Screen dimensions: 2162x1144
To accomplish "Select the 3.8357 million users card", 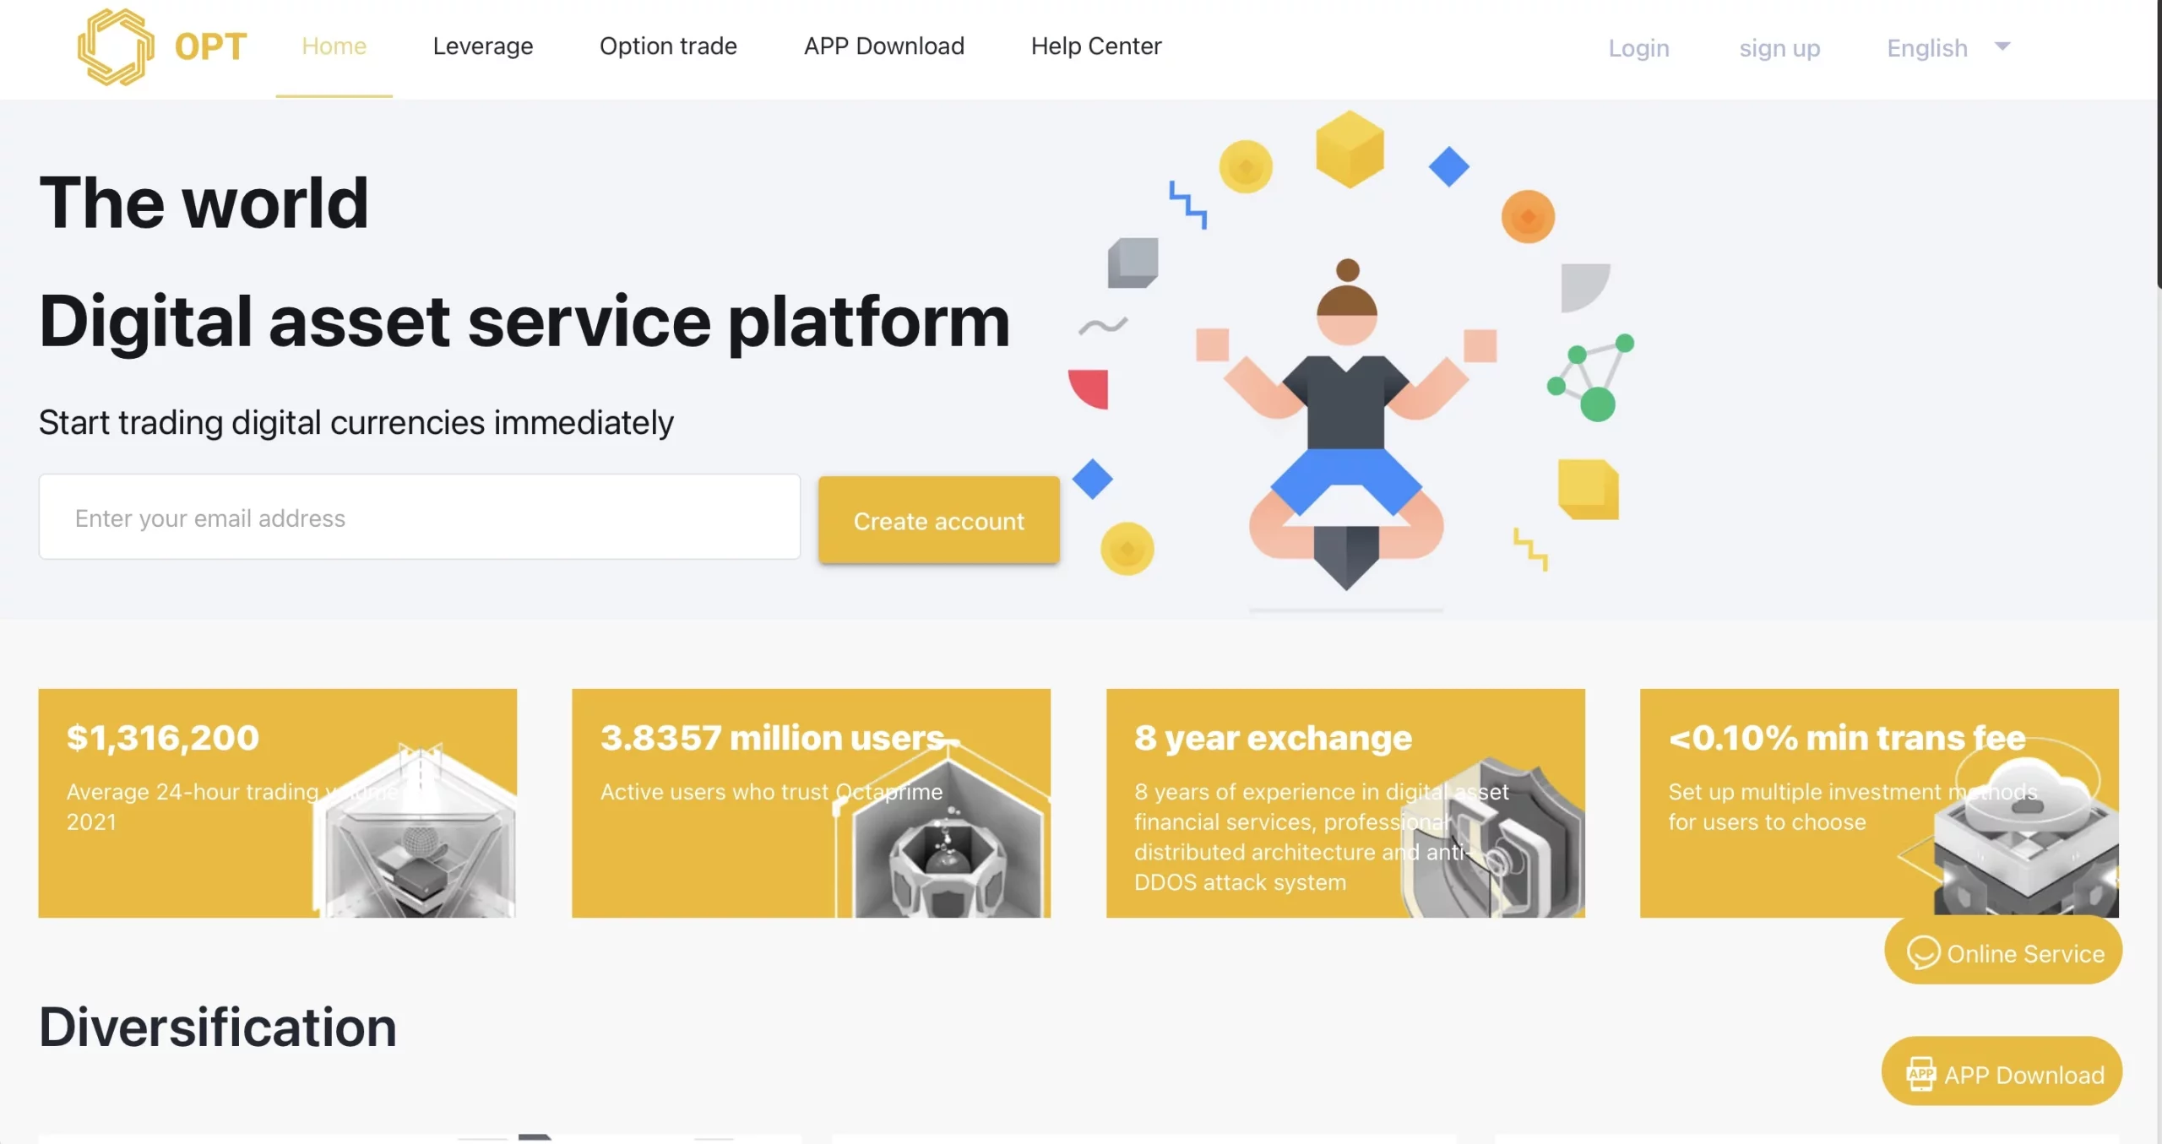I will (812, 803).
